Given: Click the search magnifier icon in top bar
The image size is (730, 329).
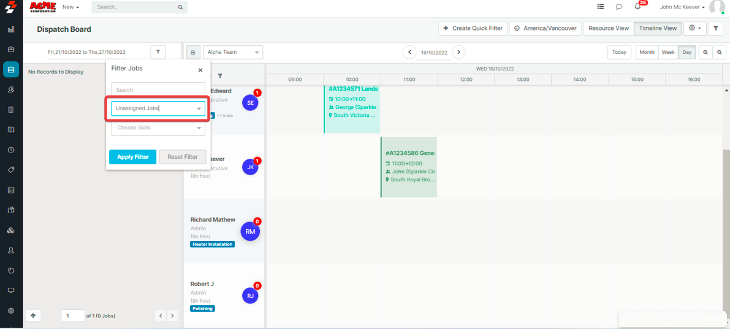Looking at the screenshot, I should coord(180,7).
